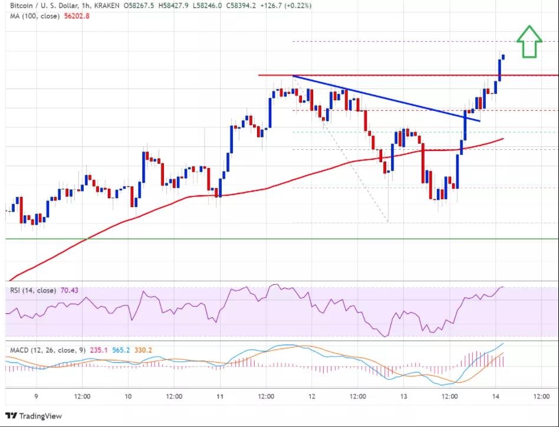
Task: Click the green upward arrow annotation
Action: (529, 42)
